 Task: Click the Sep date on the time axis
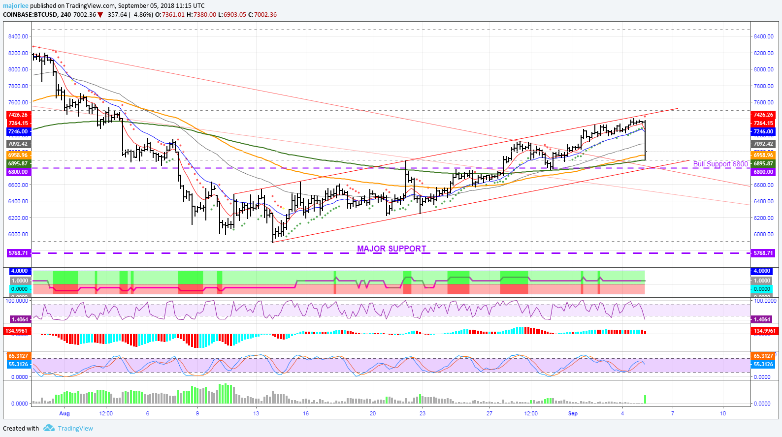(573, 413)
